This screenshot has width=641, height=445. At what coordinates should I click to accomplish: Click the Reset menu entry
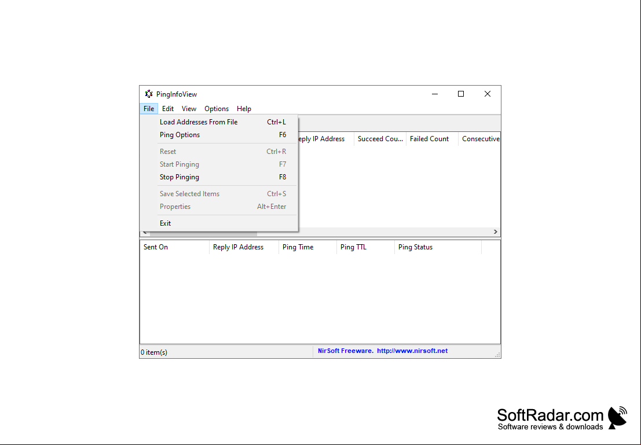pos(219,151)
